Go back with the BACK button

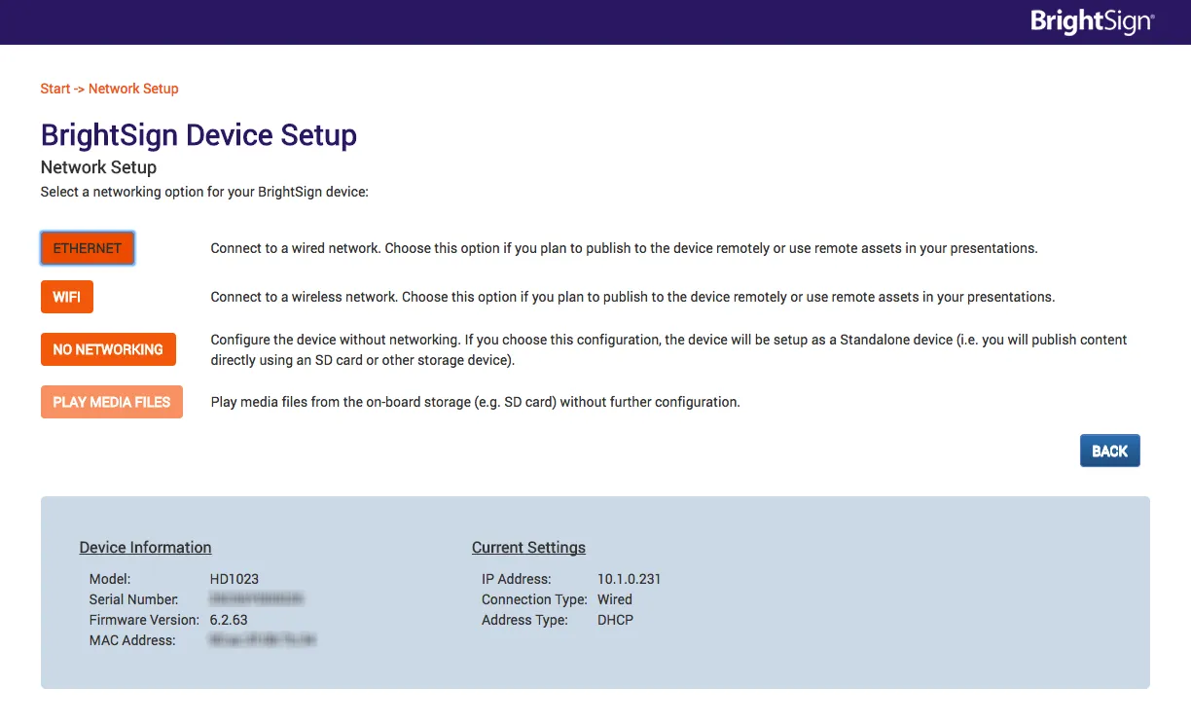tap(1109, 452)
